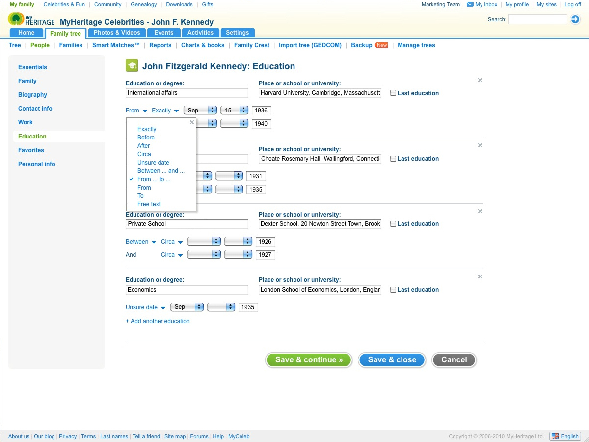Viewport: 589px width, 442px height.
Task: Select From ... to ... option
Action: tap(154, 179)
